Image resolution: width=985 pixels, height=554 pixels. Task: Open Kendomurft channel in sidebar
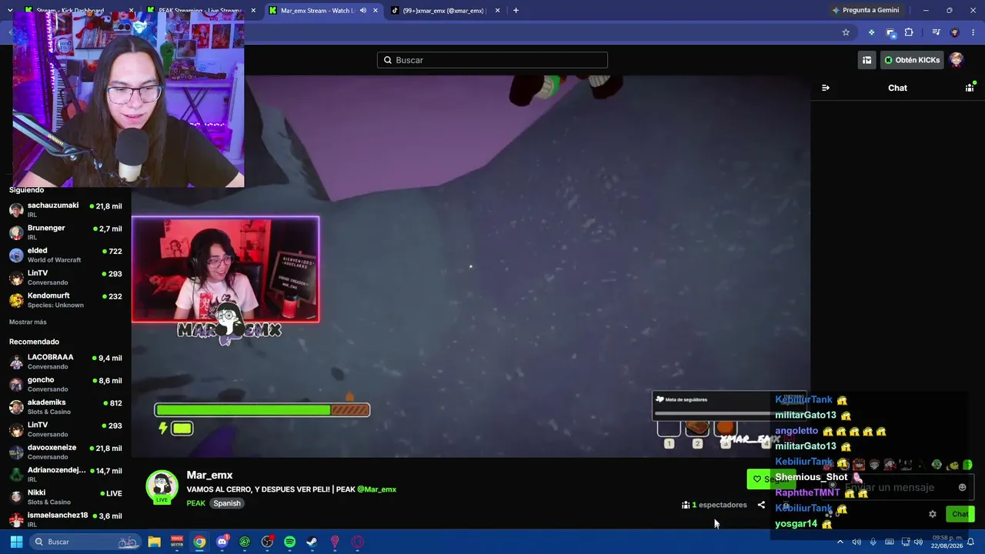tap(66, 300)
